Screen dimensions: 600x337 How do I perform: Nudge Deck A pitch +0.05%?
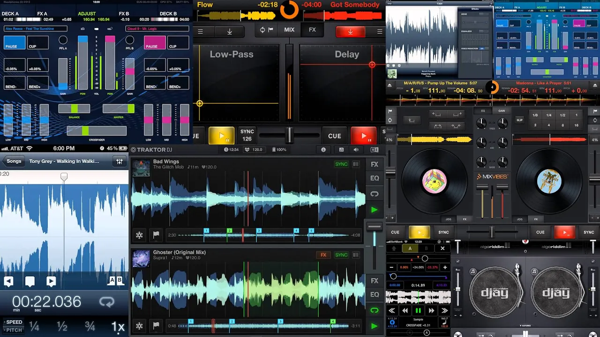coord(38,65)
